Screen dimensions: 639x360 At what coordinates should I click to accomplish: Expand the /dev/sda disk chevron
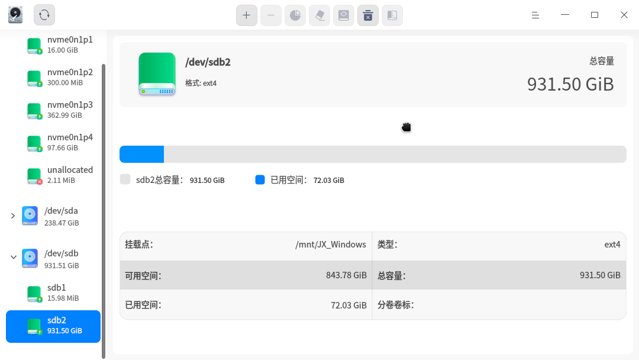[13, 216]
